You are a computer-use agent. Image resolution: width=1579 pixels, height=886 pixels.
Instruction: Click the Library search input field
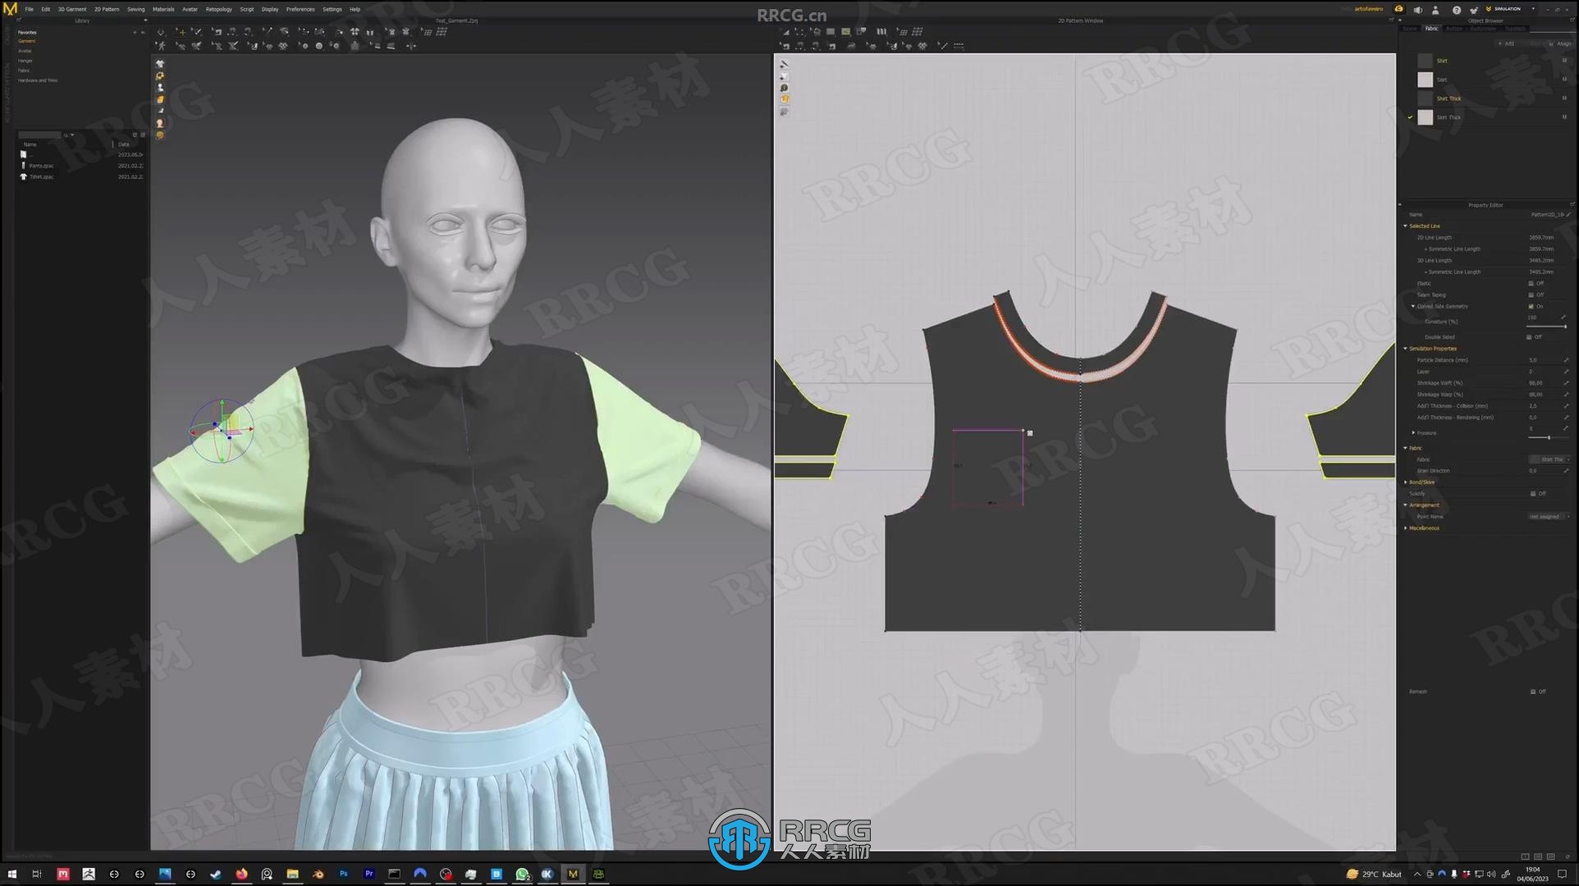coord(41,135)
